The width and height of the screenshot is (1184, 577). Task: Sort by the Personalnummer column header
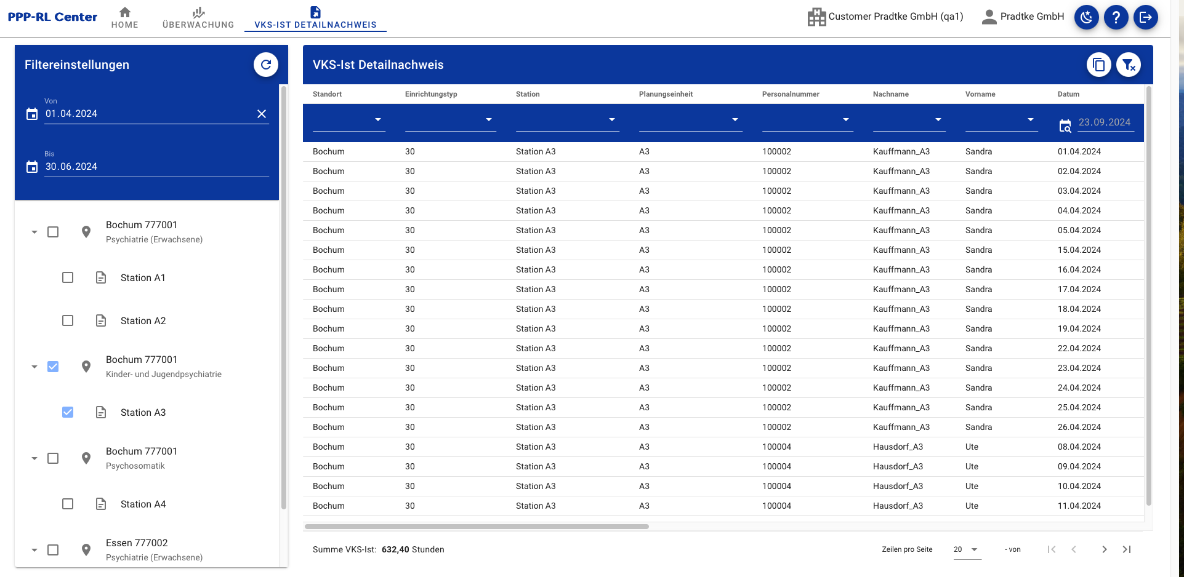click(791, 94)
